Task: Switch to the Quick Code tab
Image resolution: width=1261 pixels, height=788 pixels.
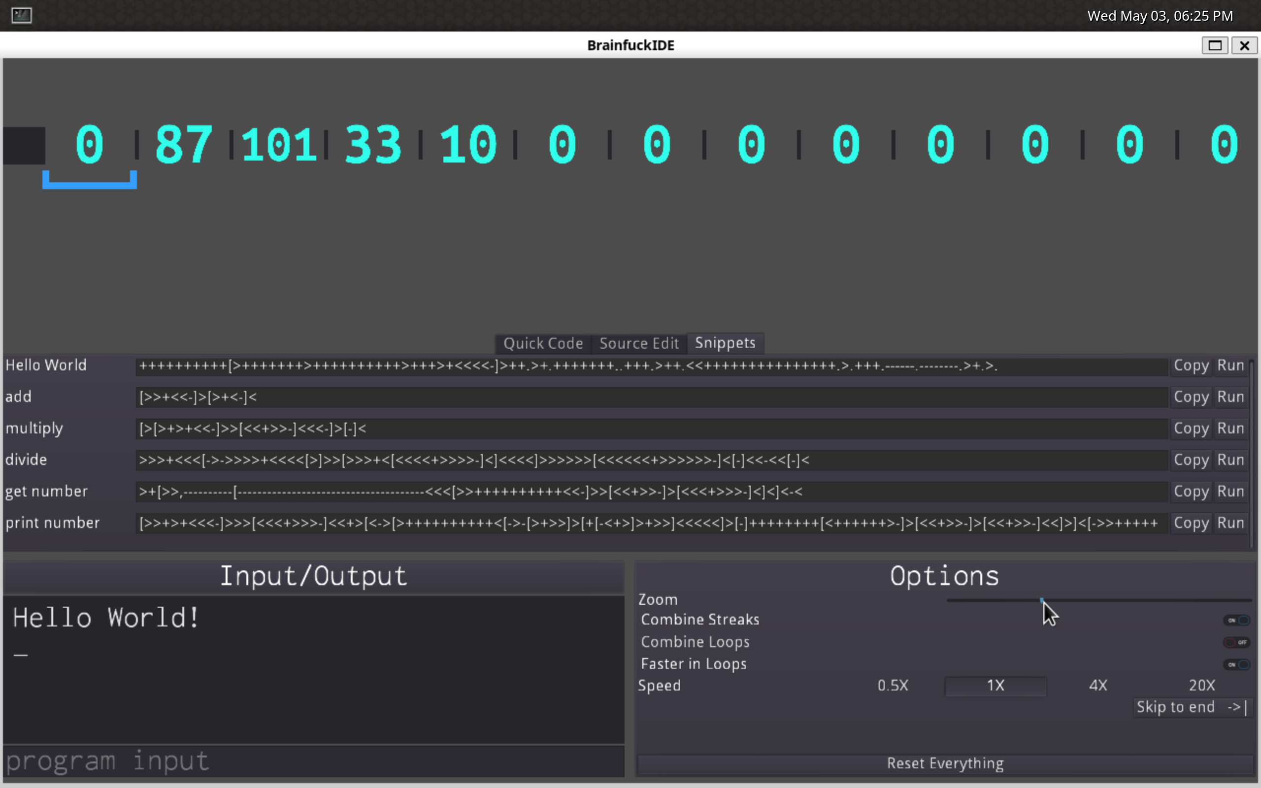Action: tap(542, 343)
